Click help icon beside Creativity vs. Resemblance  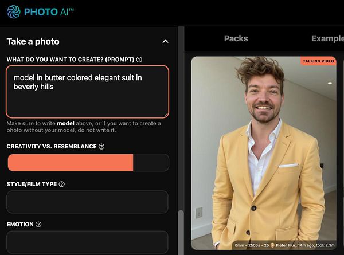101,146
